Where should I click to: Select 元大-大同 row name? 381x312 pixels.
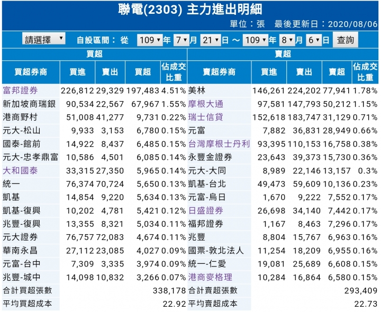coord(207,171)
